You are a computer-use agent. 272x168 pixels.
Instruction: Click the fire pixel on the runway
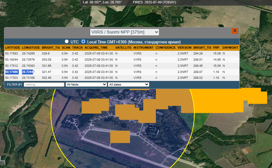pyautogui.click(x=120, y=137)
